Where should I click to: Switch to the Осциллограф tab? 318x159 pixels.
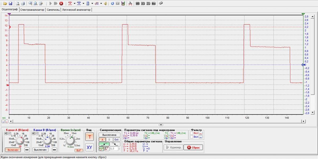(x=9, y=9)
